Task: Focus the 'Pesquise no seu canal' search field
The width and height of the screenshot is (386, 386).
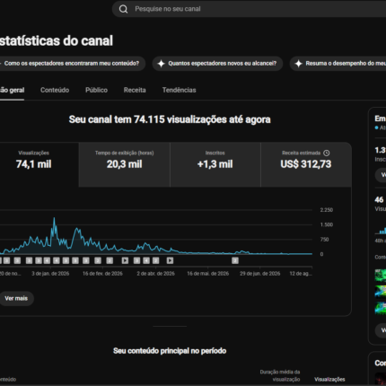Action: (249, 9)
